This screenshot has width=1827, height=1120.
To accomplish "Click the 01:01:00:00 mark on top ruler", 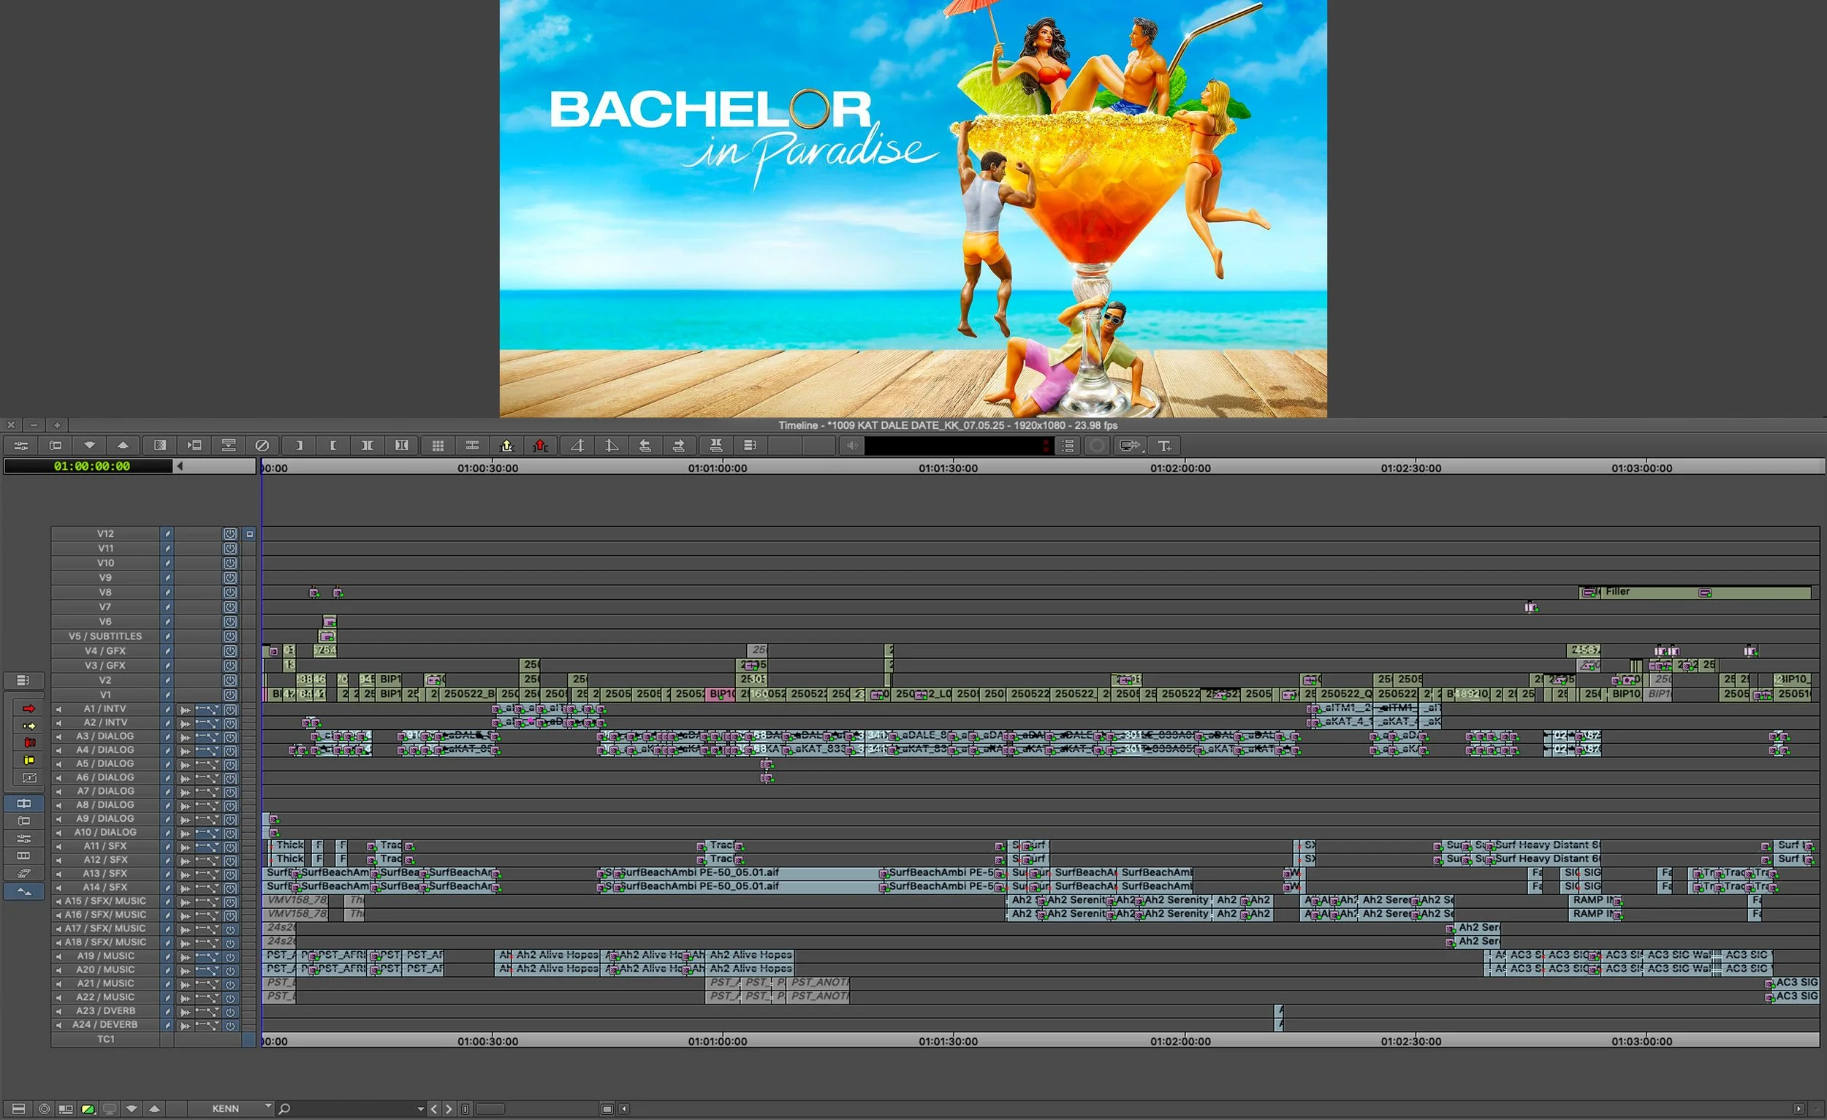I will [x=718, y=468].
